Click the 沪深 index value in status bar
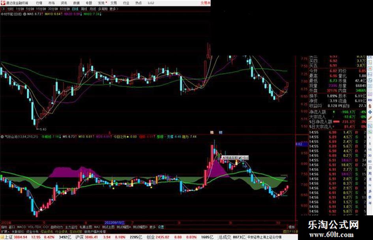The height and width of the screenshot is (240, 373). pyautogui.click(x=92, y=237)
